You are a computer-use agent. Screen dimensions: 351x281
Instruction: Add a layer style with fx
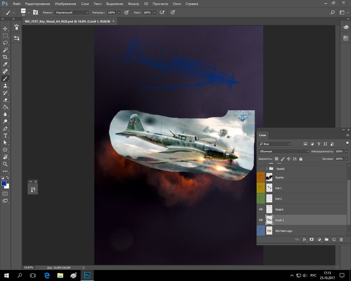(x=304, y=240)
